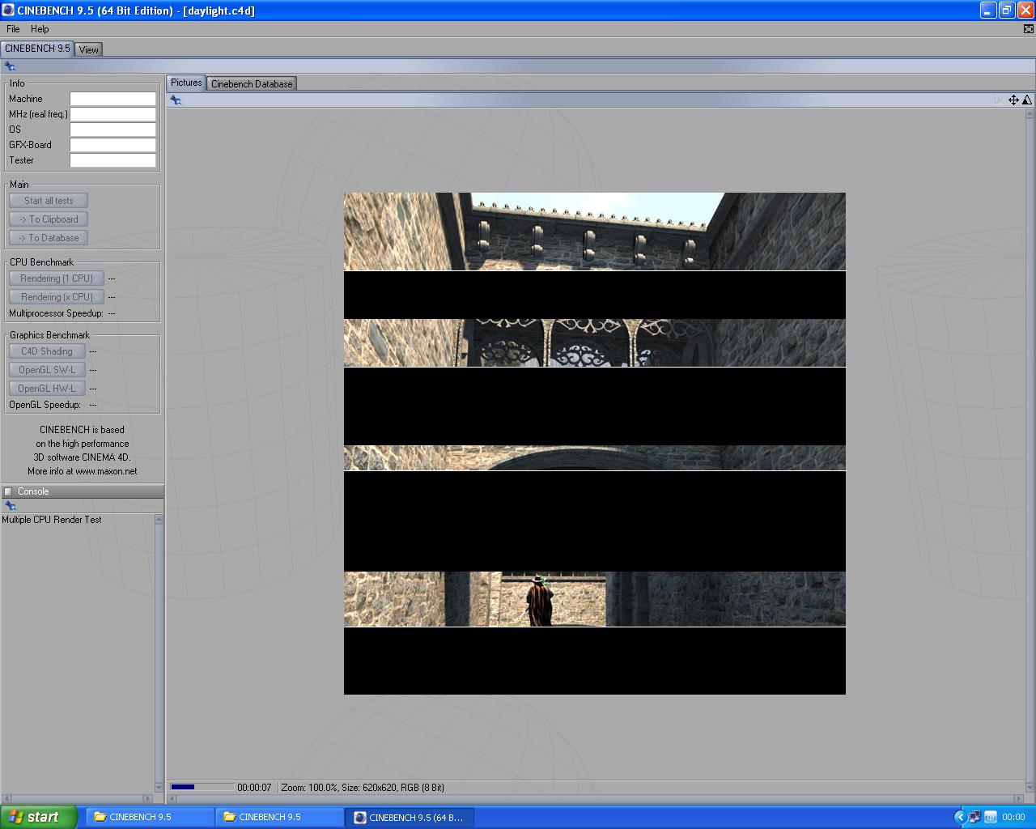The width and height of the screenshot is (1036, 829).
Task: Click into the MHz (real freq.) input field
Action: click(113, 114)
